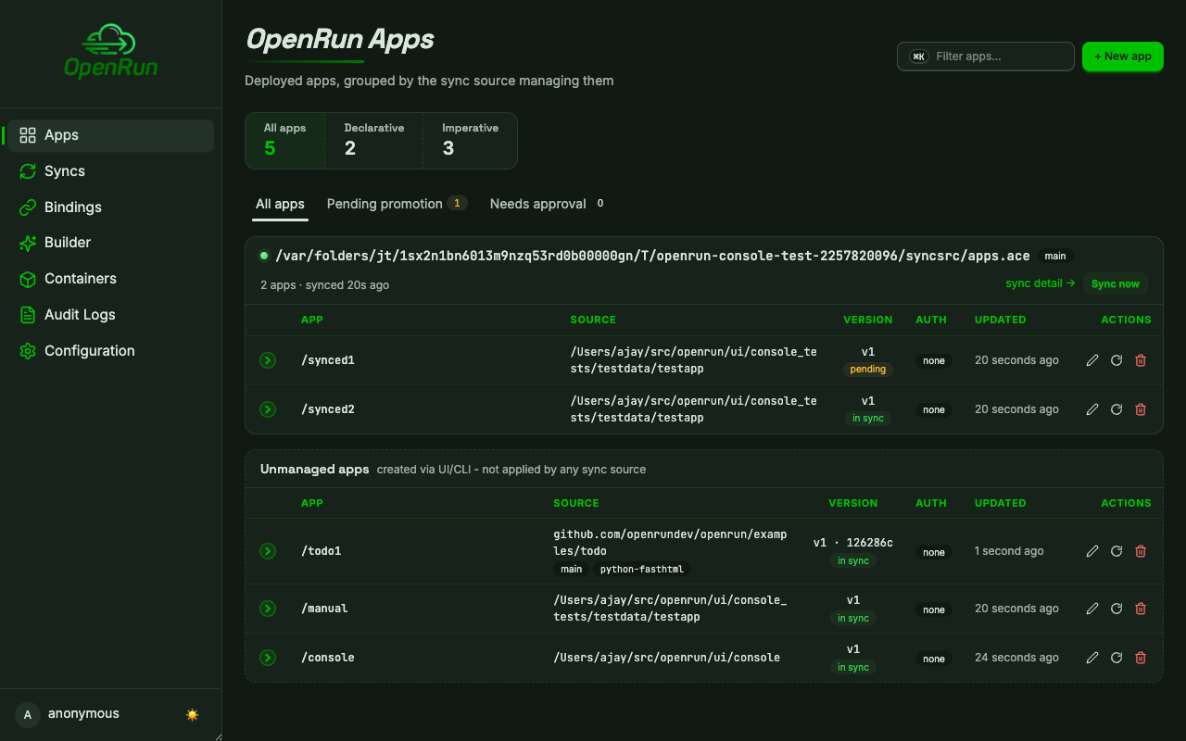
Task: Click the v1 · 126286c version text
Action: point(853,543)
